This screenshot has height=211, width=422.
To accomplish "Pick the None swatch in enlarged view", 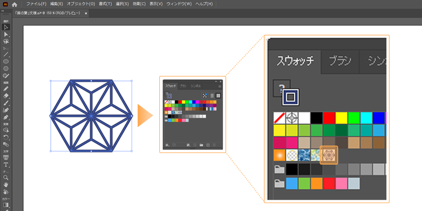I will (x=279, y=118).
